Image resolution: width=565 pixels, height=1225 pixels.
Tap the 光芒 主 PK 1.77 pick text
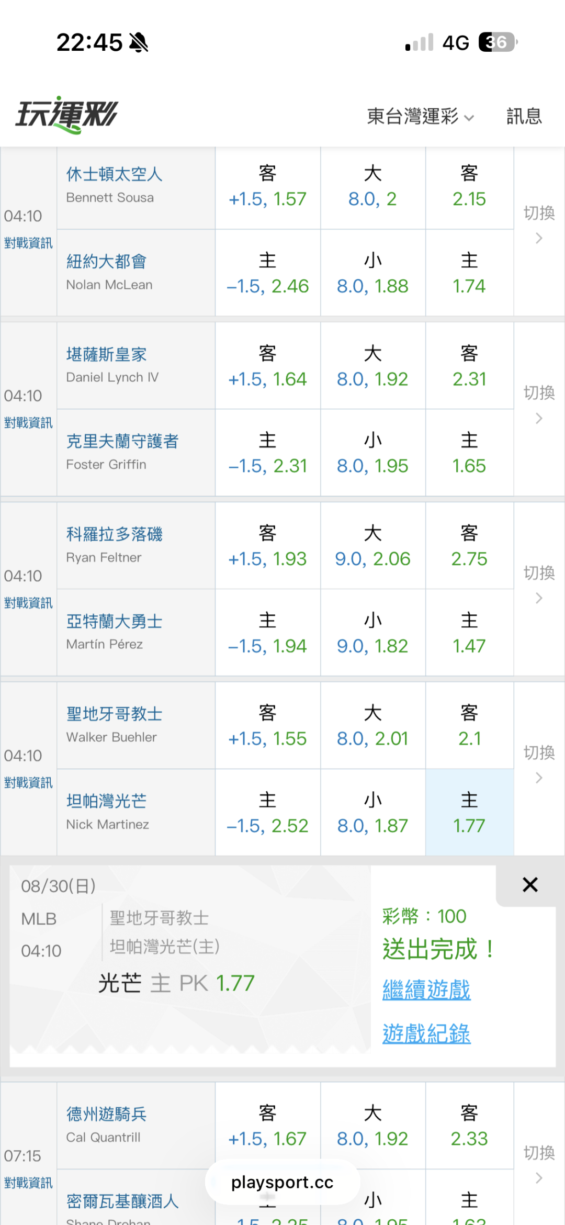pos(176,983)
